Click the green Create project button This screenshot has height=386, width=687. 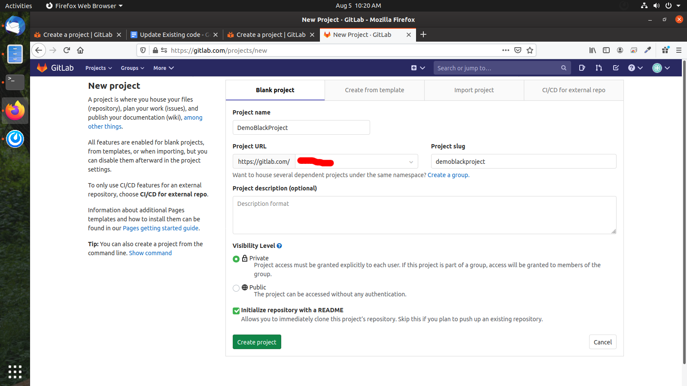point(257,342)
